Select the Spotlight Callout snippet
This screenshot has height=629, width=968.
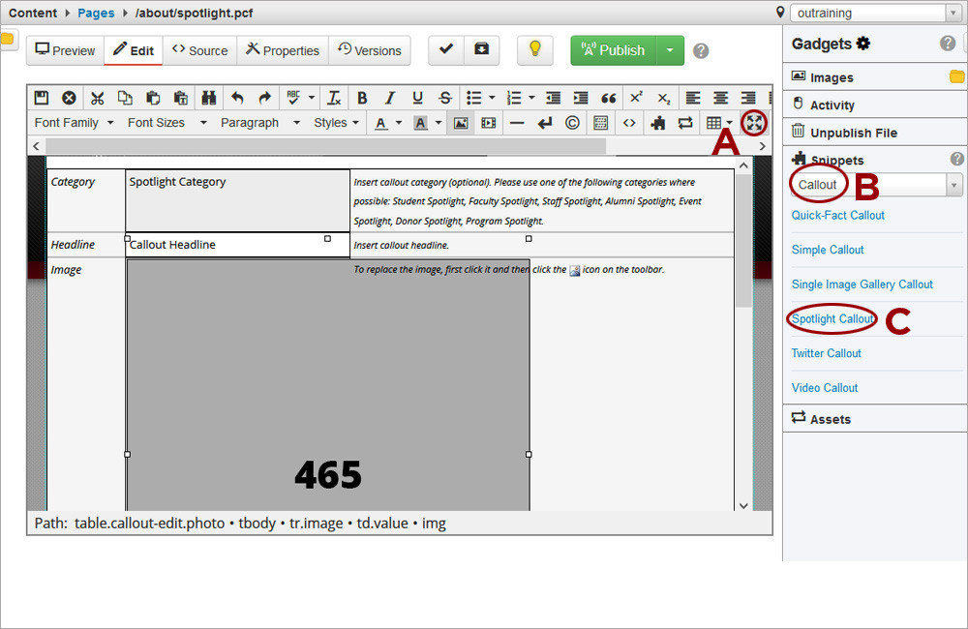pyautogui.click(x=832, y=318)
